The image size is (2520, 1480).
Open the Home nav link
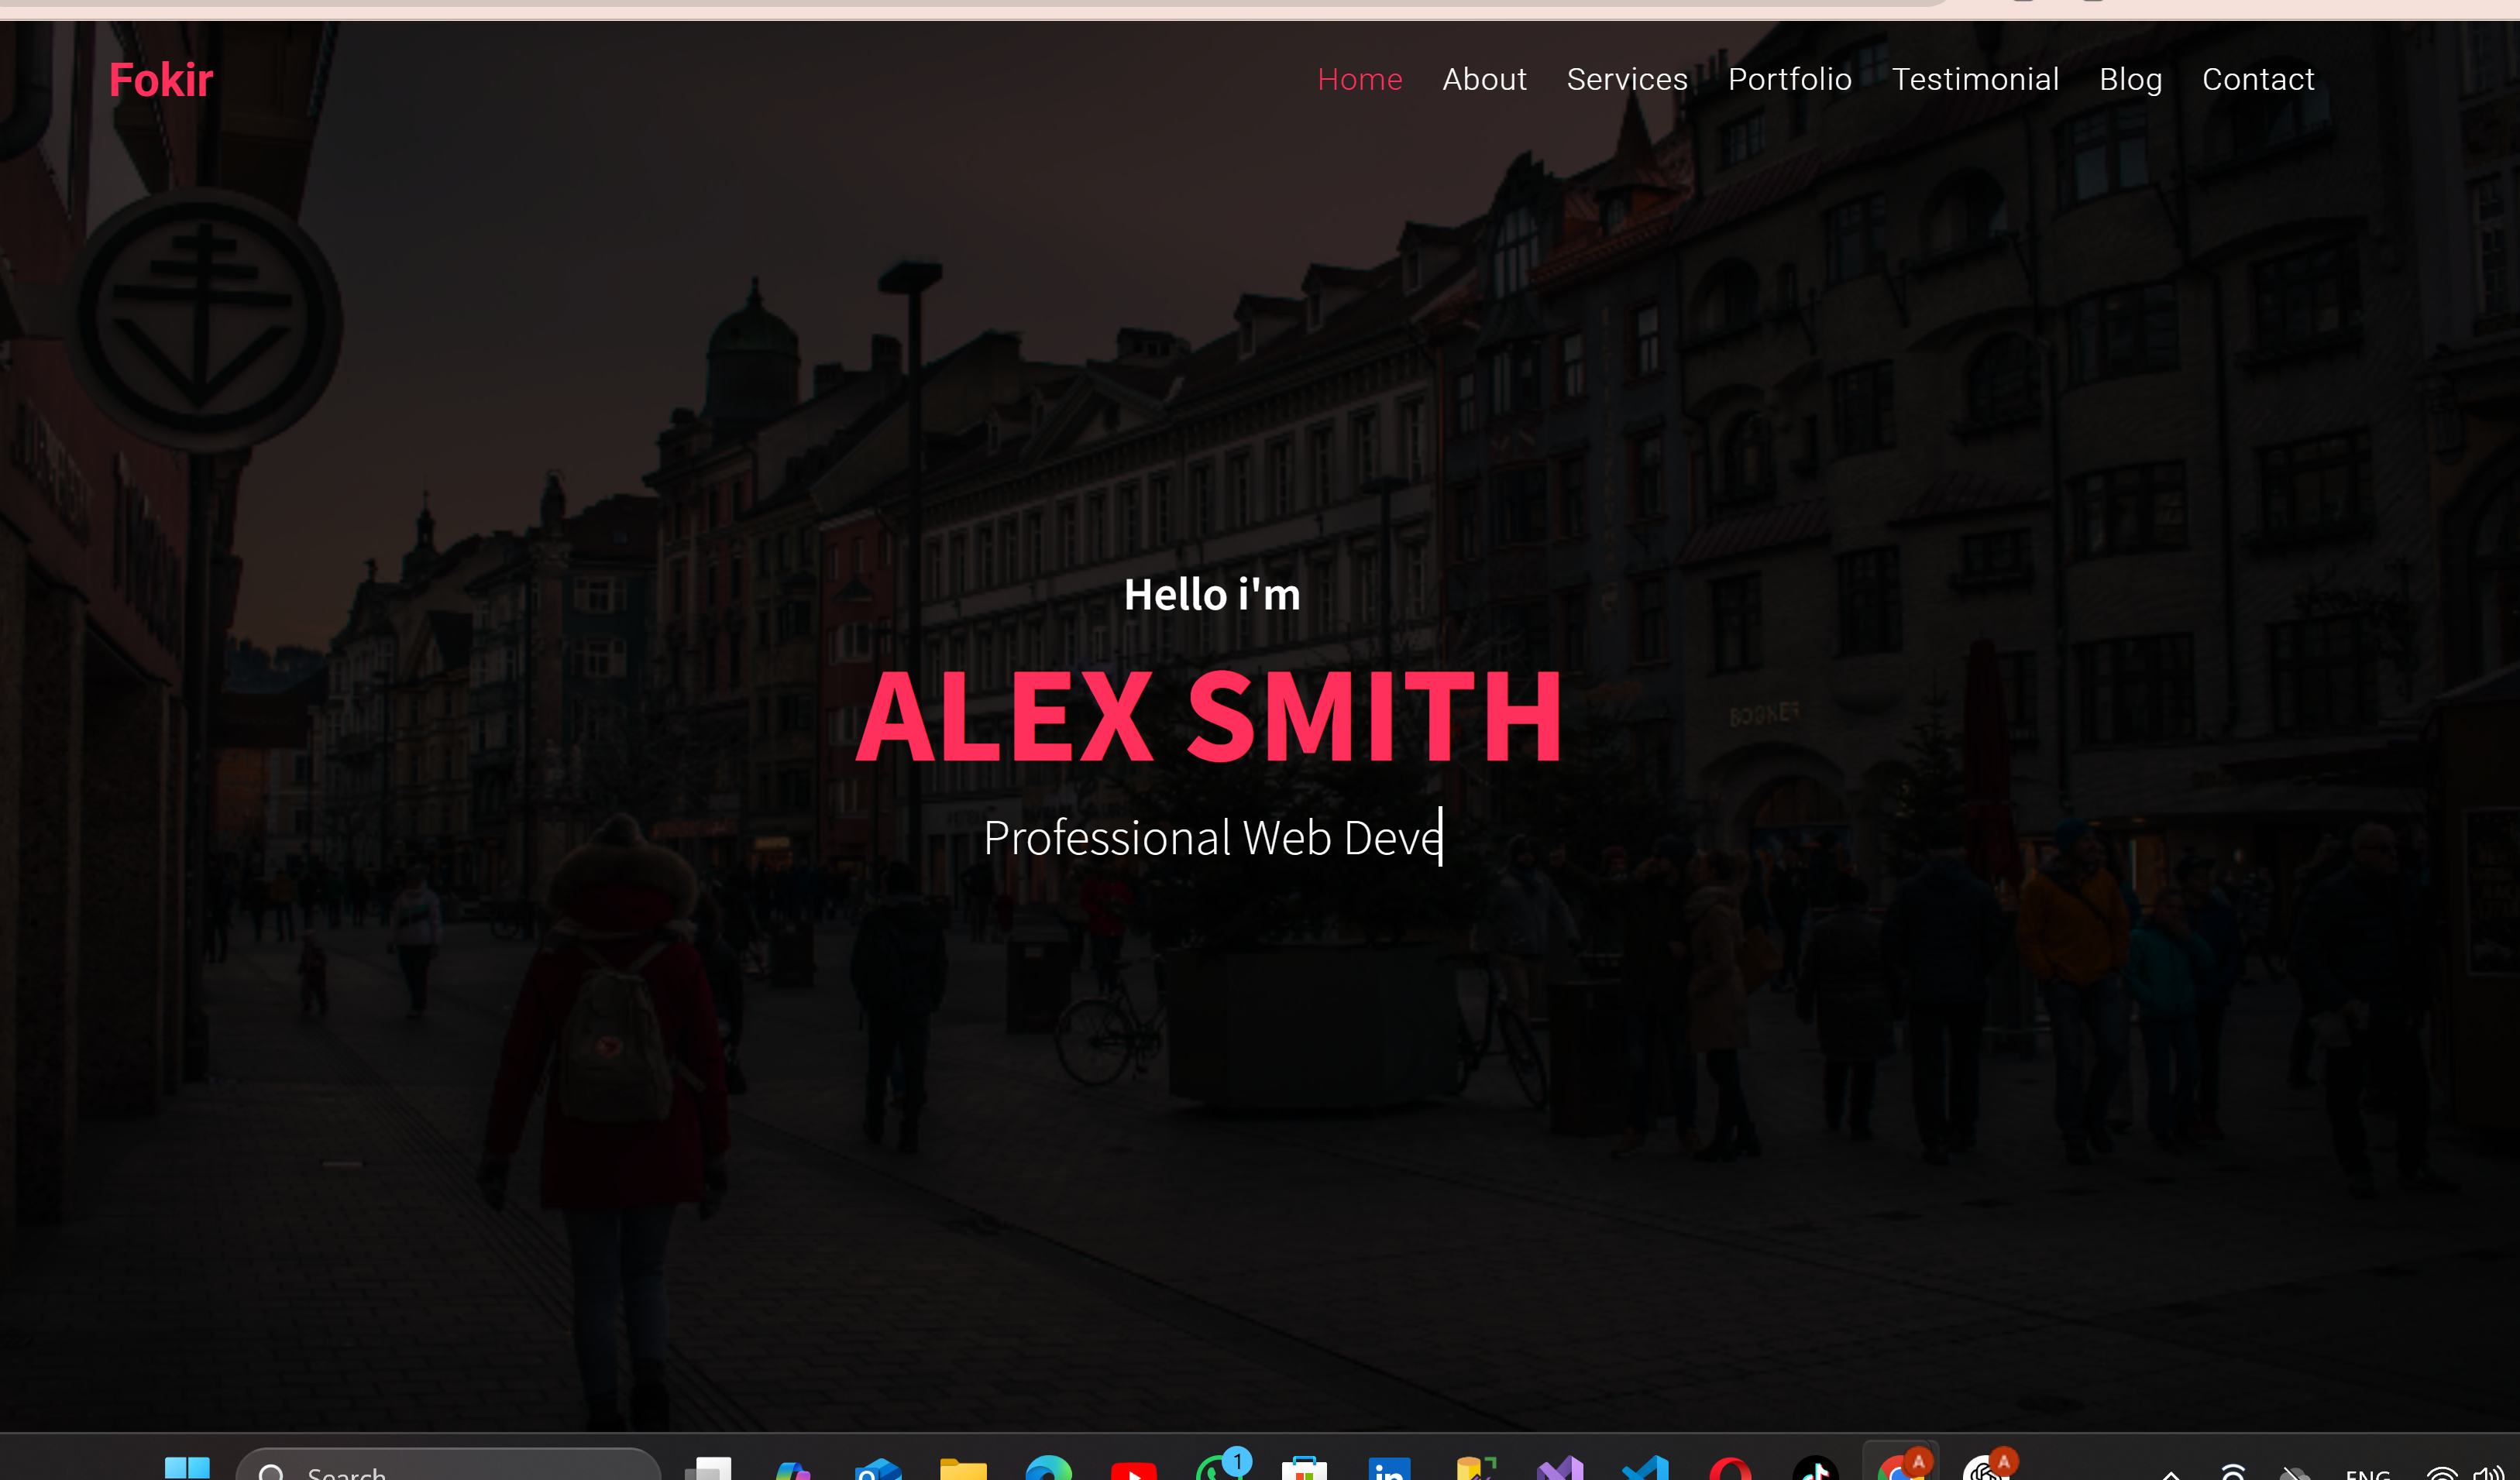[x=1360, y=79]
